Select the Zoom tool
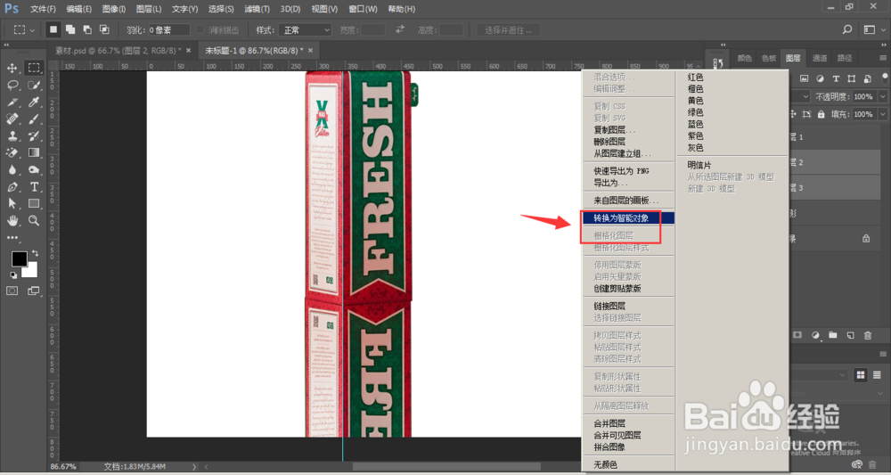The height and width of the screenshot is (475, 891). coord(34,220)
